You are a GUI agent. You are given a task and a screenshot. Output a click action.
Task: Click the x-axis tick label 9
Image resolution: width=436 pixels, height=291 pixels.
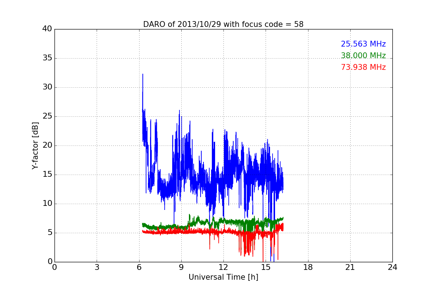pyautogui.click(x=181, y=267)
